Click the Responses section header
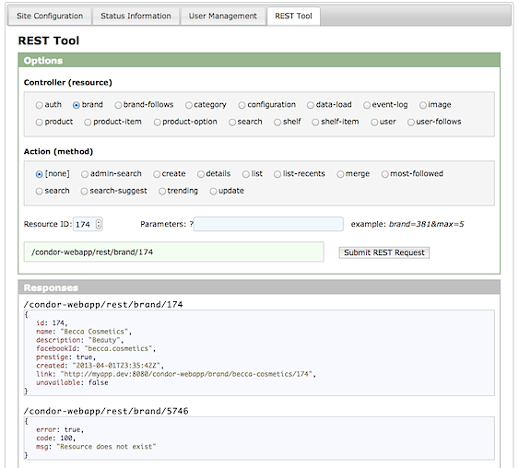Viewport: 519px width, 468px height. point(259,287)
